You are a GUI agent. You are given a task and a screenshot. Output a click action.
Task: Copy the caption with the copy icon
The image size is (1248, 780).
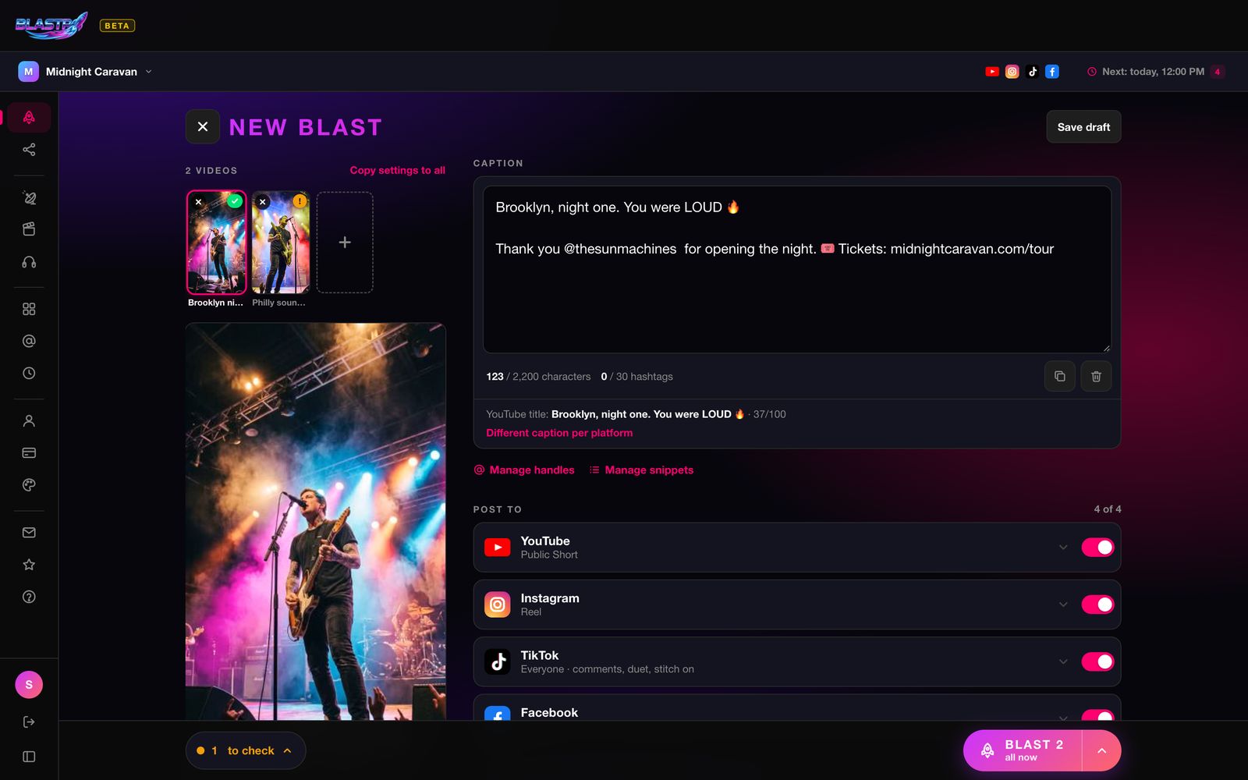[x=1059, y=376]
